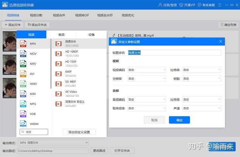Image resolution: width=240 pixels, height=157 pixels.
Task: Choose the VOB format icon
Action: 23,114
